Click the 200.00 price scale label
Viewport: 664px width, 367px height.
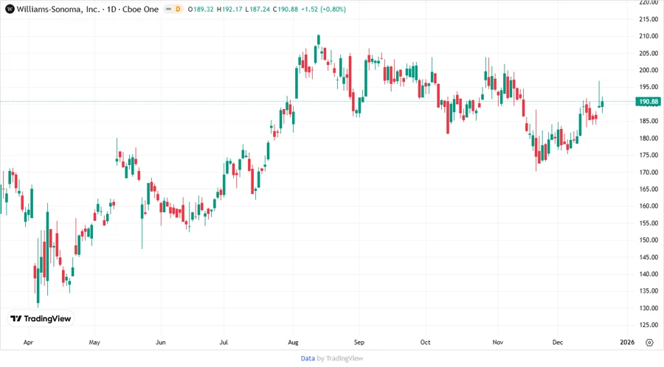649,70
